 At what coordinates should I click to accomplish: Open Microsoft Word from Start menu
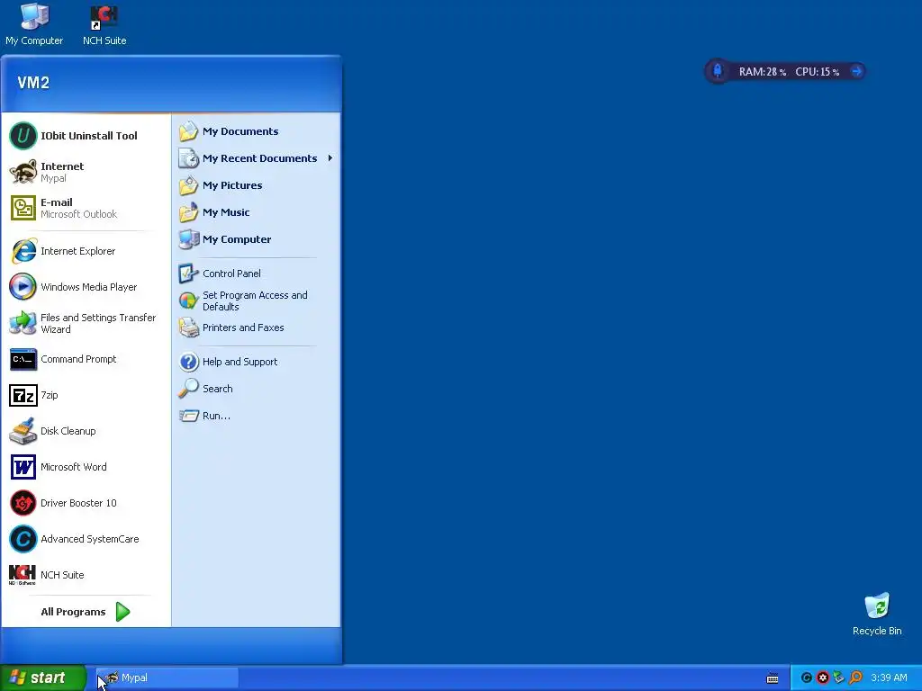pos(86,467)
